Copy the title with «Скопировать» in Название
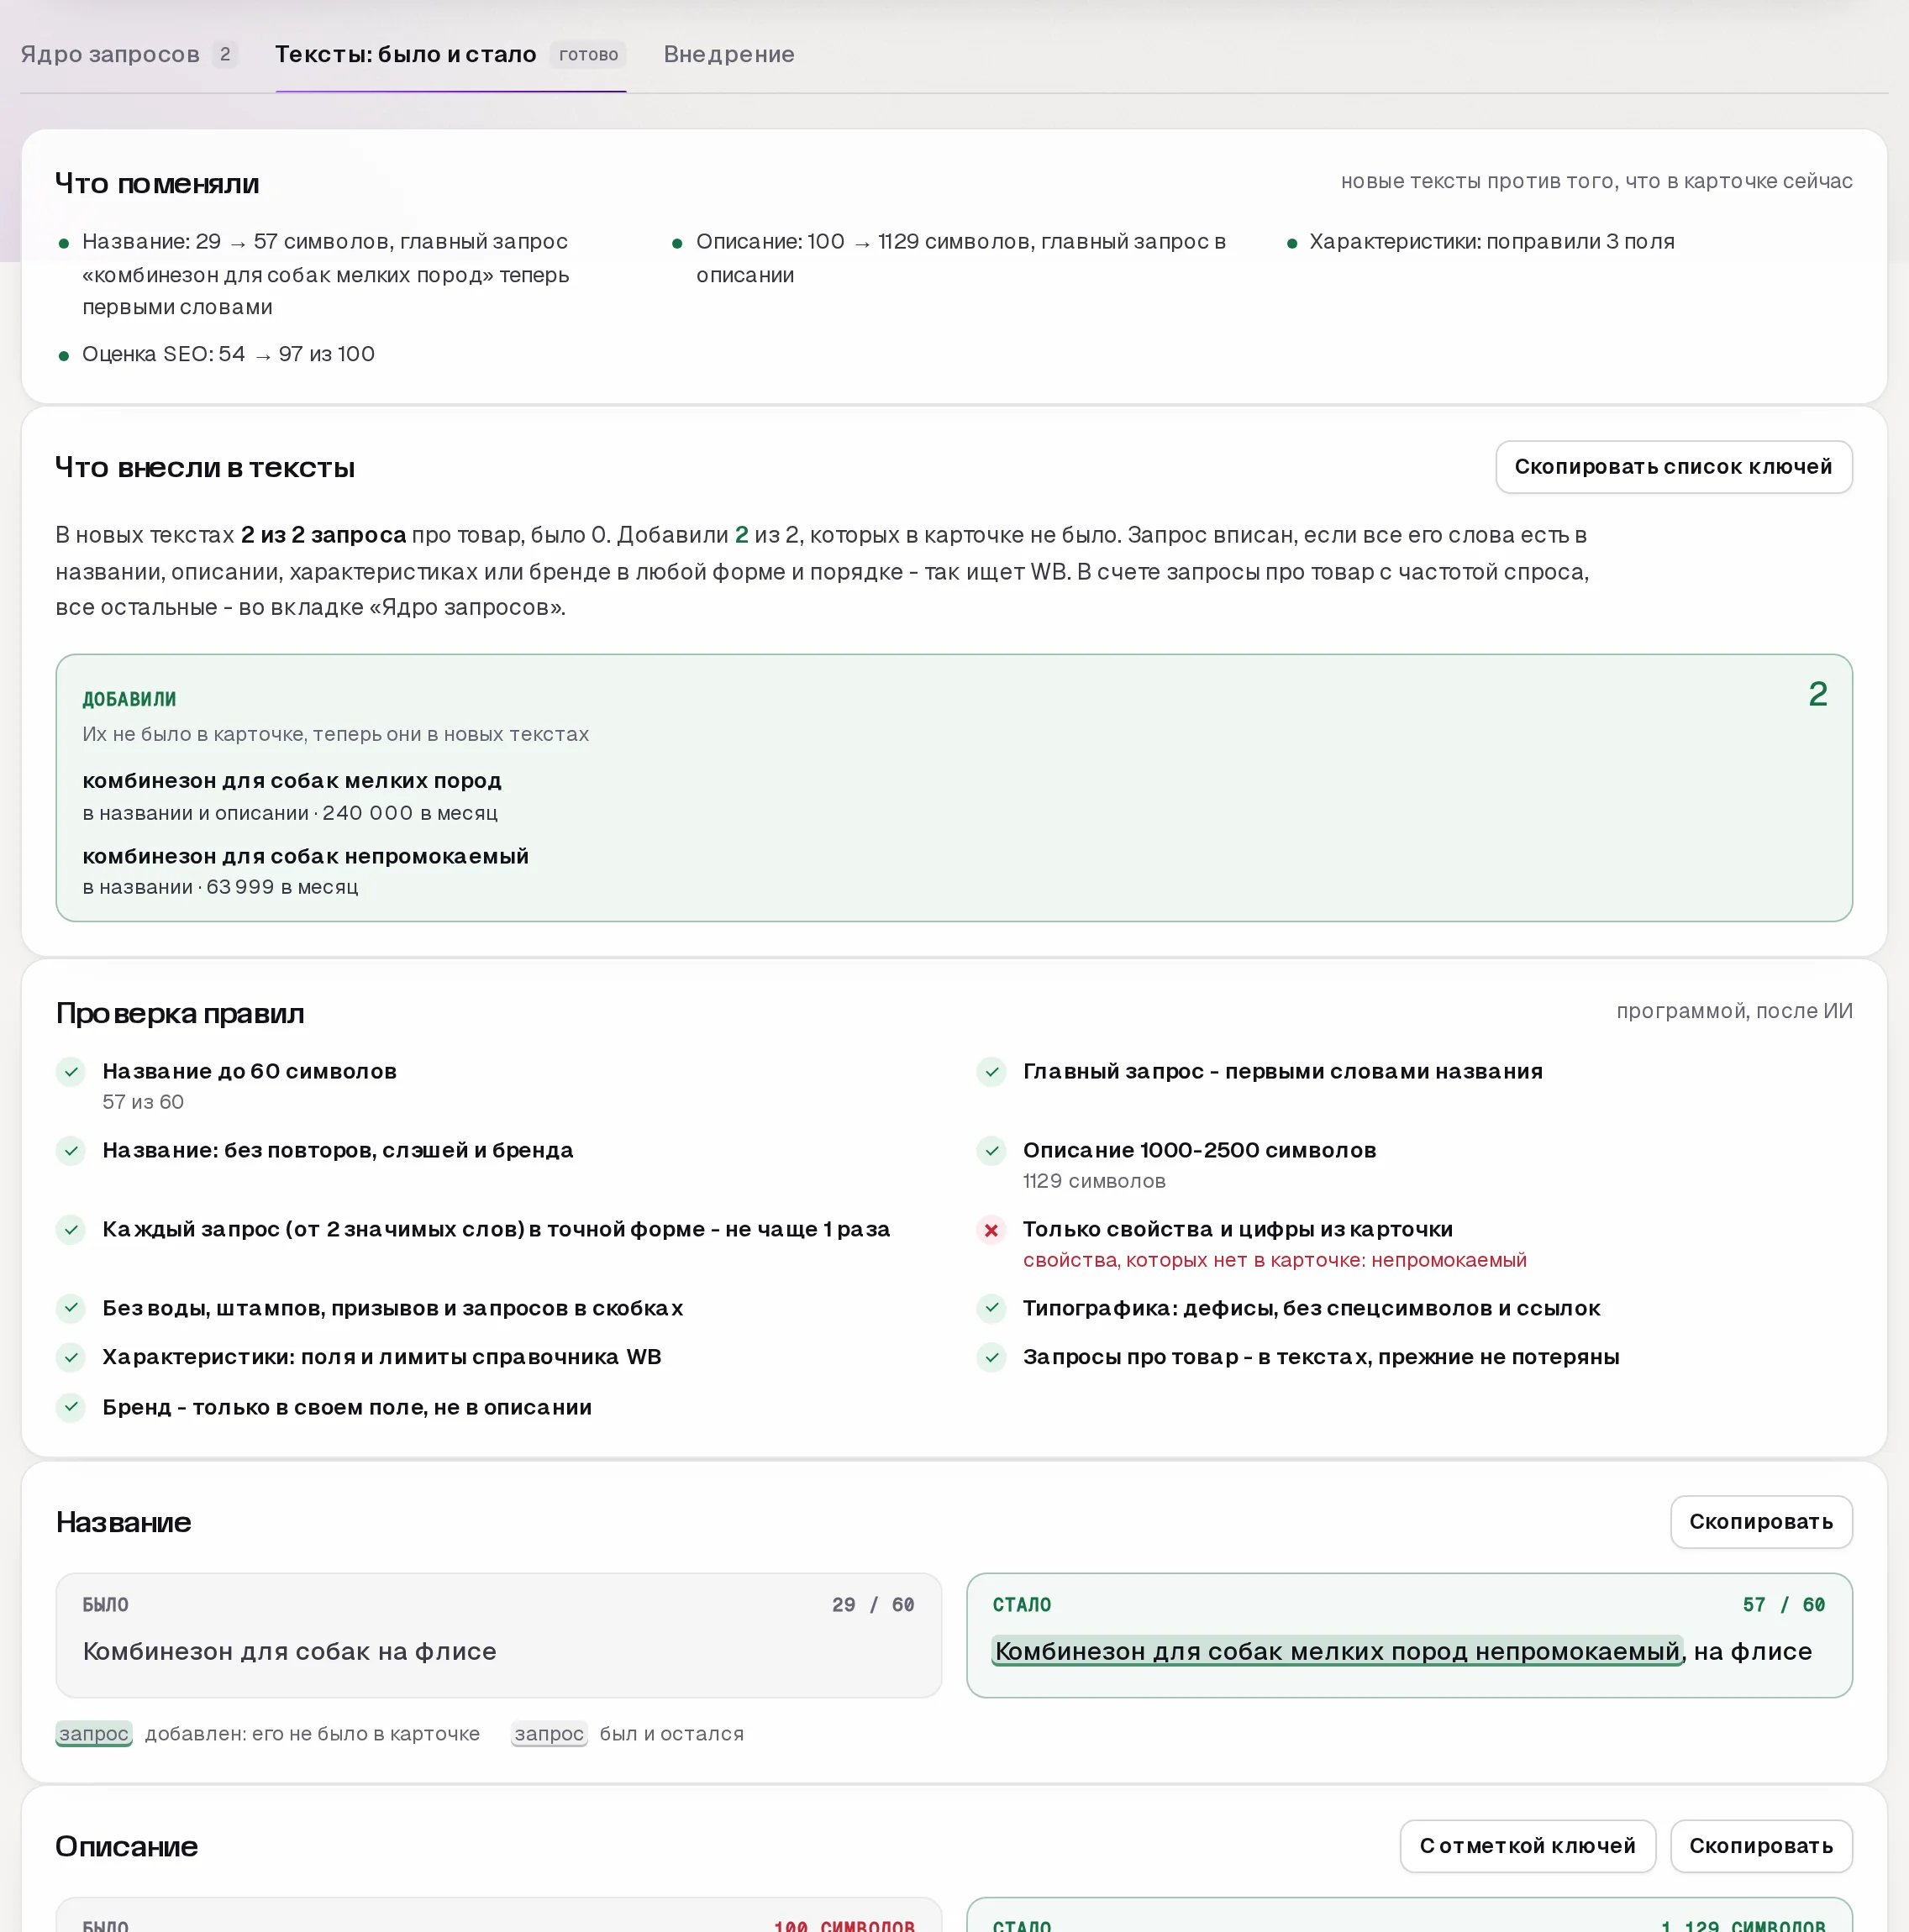The height and width of the screenshot is (1932, 1909). 1761,1522
